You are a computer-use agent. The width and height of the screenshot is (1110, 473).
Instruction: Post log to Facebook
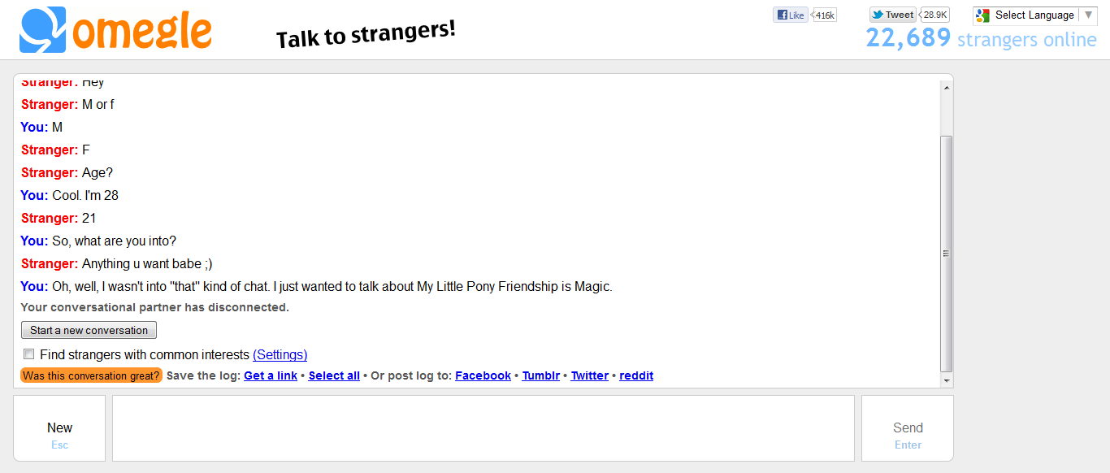click(x=483, y=375)
